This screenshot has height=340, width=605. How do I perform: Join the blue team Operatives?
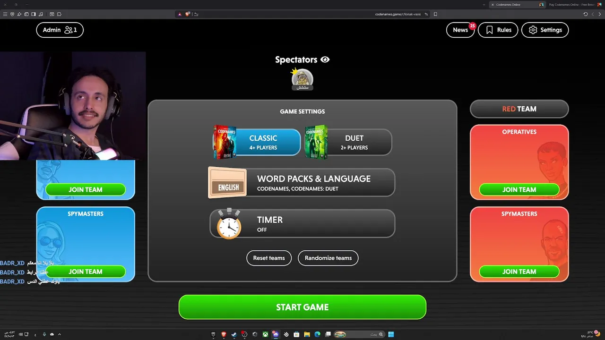[x=86, y=189]
